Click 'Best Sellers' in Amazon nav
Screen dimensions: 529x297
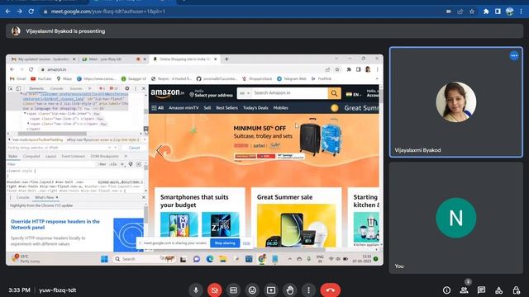point(226,108)
